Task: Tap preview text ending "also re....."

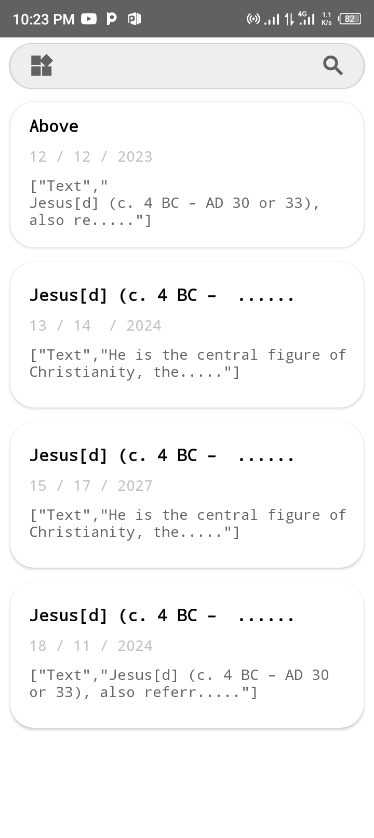Action: click(x=175, y=203)
